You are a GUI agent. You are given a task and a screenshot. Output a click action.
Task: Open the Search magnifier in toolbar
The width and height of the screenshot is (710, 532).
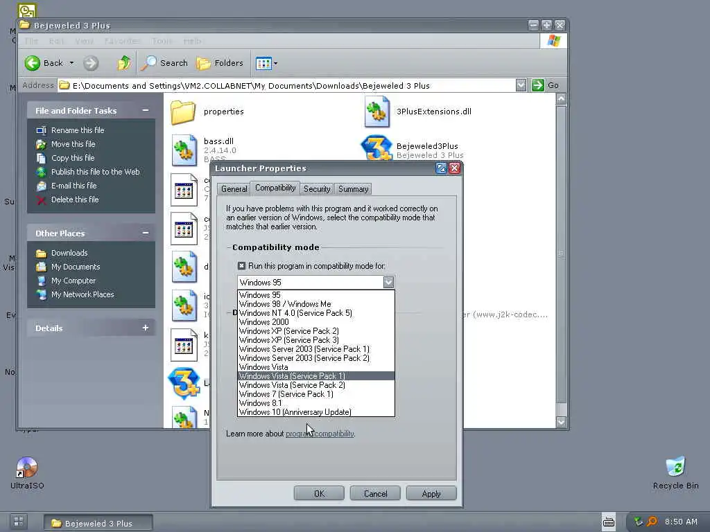point(164,63)
